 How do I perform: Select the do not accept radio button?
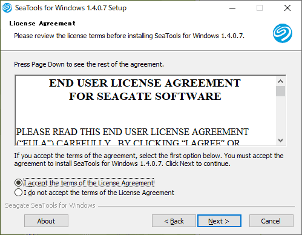[18, 193]
